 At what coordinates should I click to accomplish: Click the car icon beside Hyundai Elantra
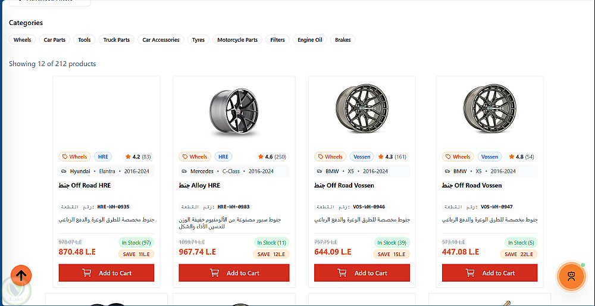point(64,171)
